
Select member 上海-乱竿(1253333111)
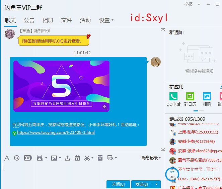tap(198, 132)
